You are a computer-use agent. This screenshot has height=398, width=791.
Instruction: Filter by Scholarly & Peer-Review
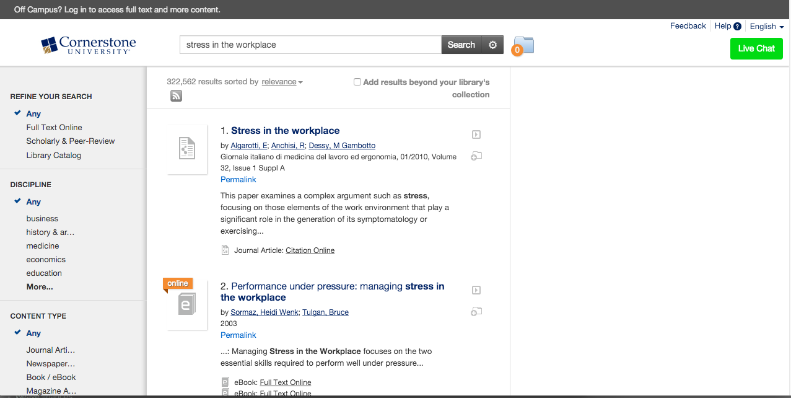pyautogui.click(x=71, y=141)
